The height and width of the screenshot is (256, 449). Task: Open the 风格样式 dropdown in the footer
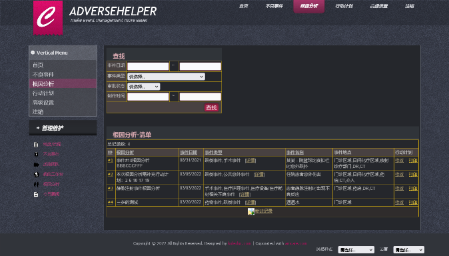(356, 250)
